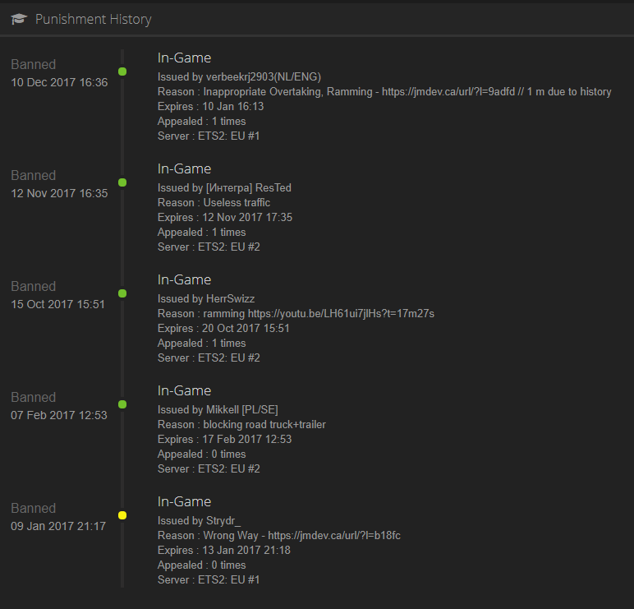Click the green dot for 12 Nov 2017 ban
The width and height of the screenshot is (634, 609).
pos(122,182)
